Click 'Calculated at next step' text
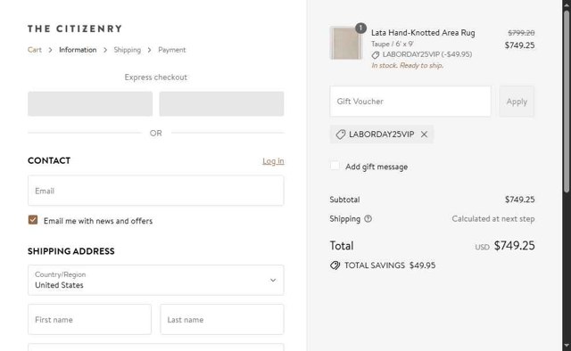Screen dimensions: 571x351 (493, 218)
